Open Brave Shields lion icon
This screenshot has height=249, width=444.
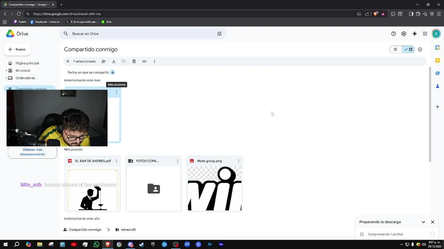[375, 14]
